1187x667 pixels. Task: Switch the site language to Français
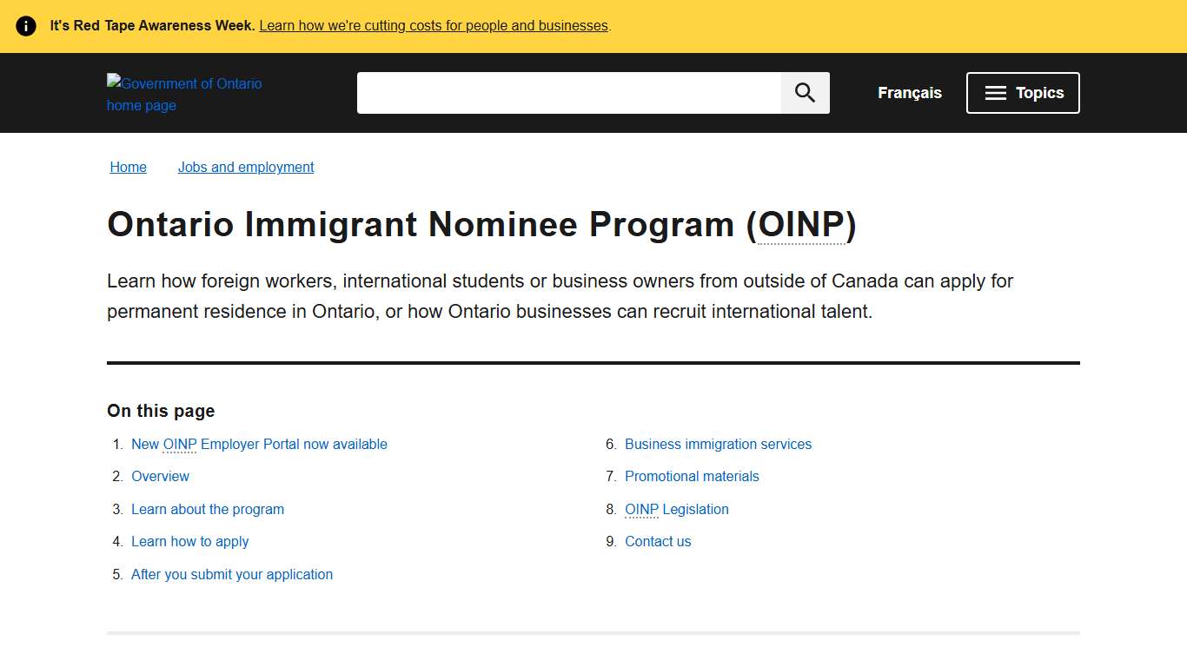909,92
